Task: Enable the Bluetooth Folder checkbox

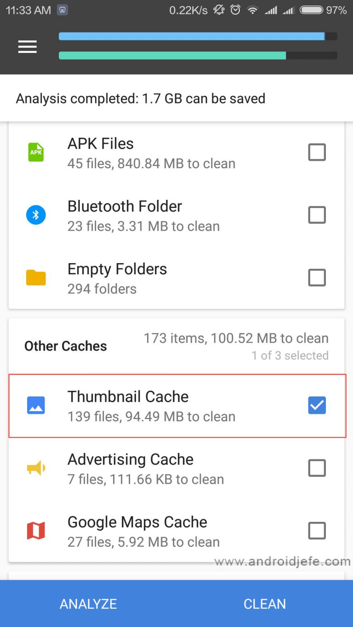Action: (x=317, y=215)
